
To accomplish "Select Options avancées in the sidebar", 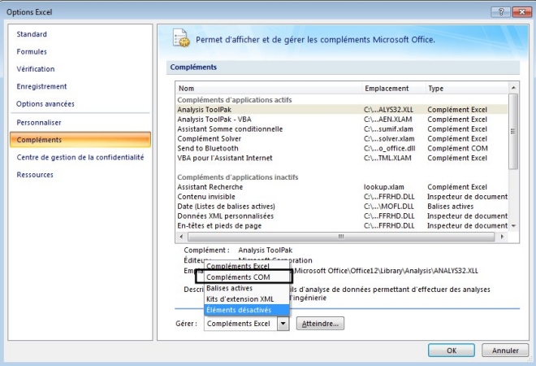I will [45, 104].
